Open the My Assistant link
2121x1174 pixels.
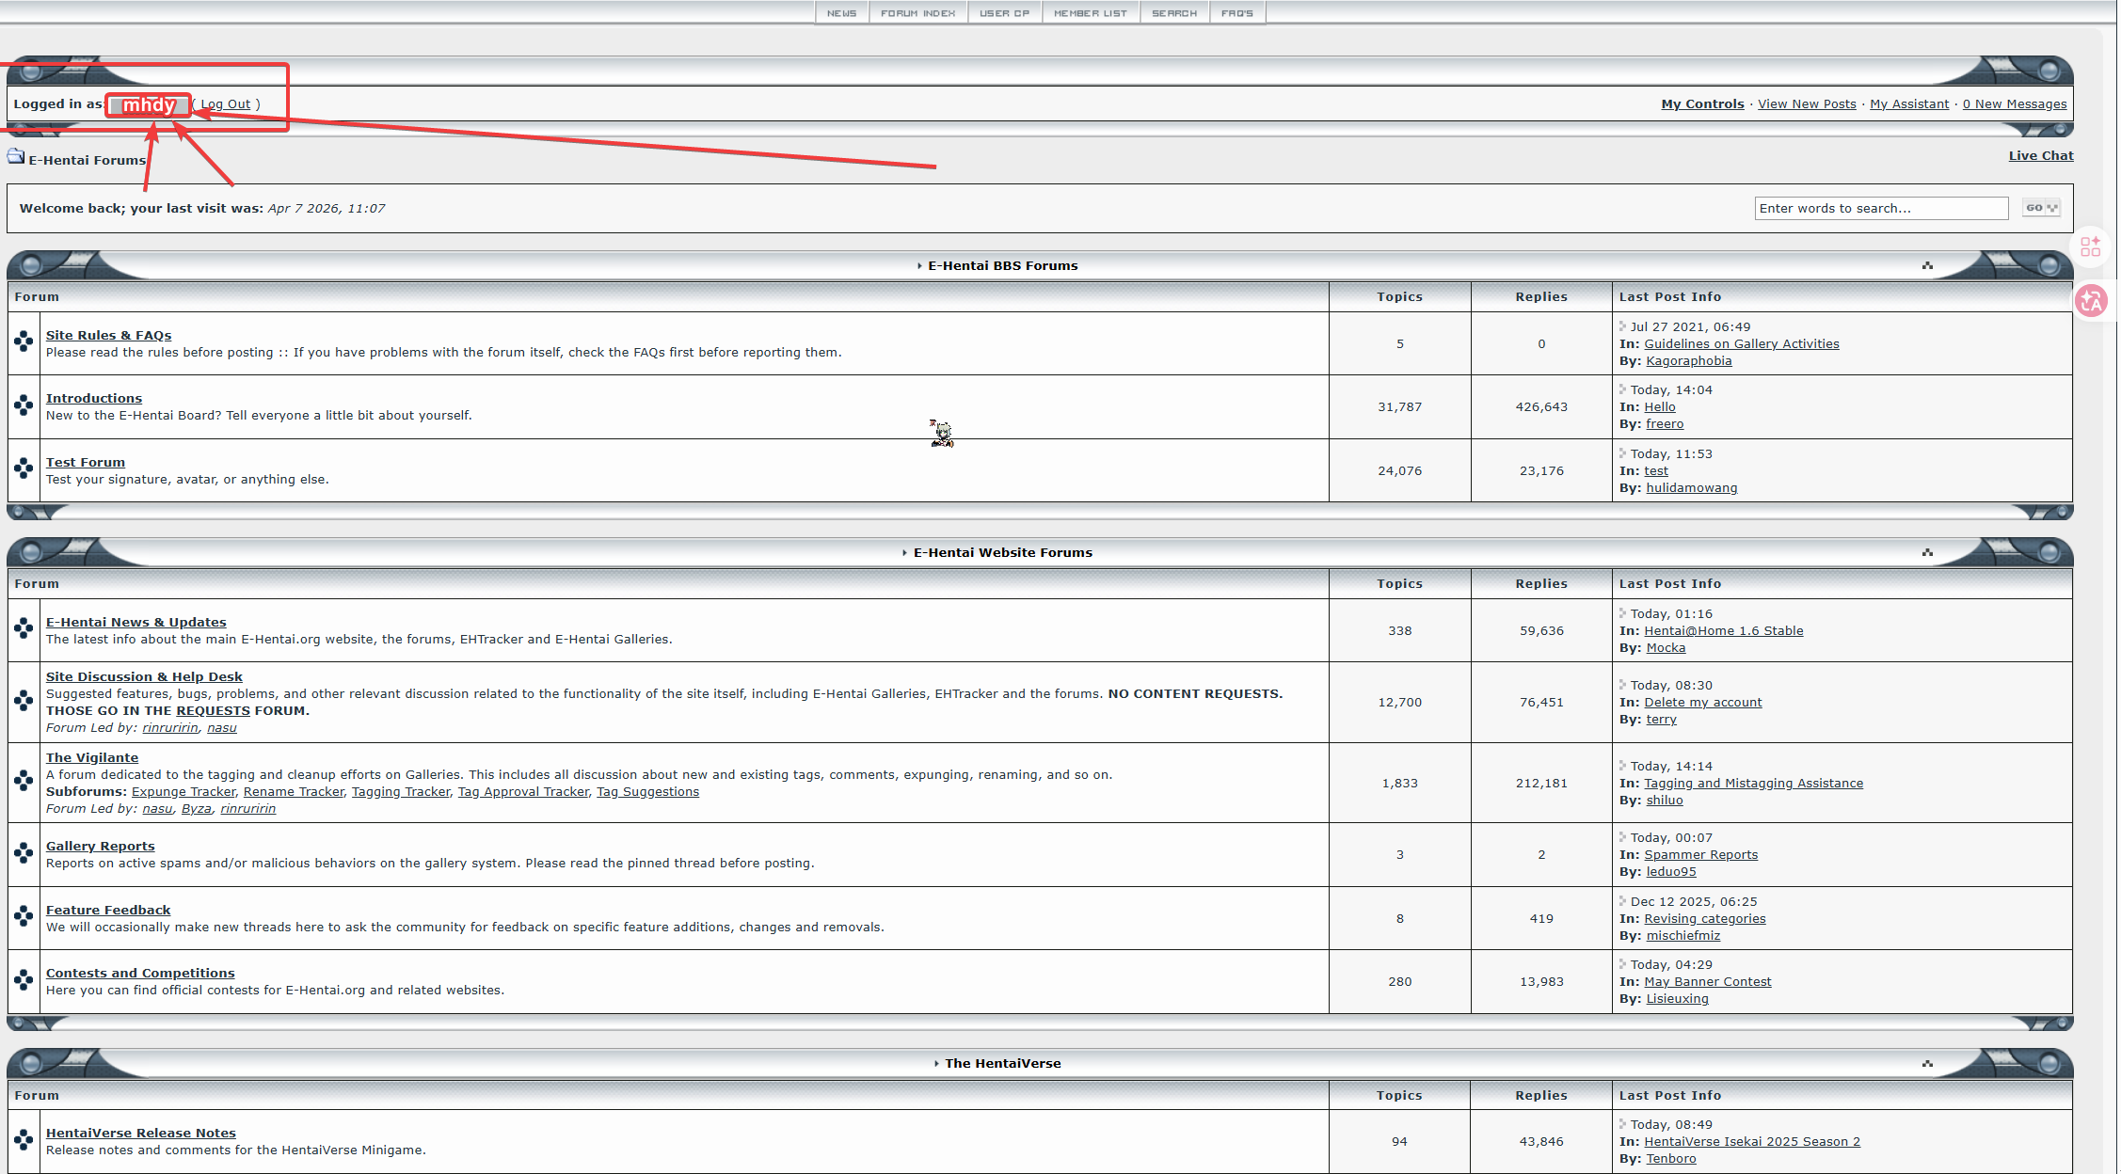click(1909, 104)
